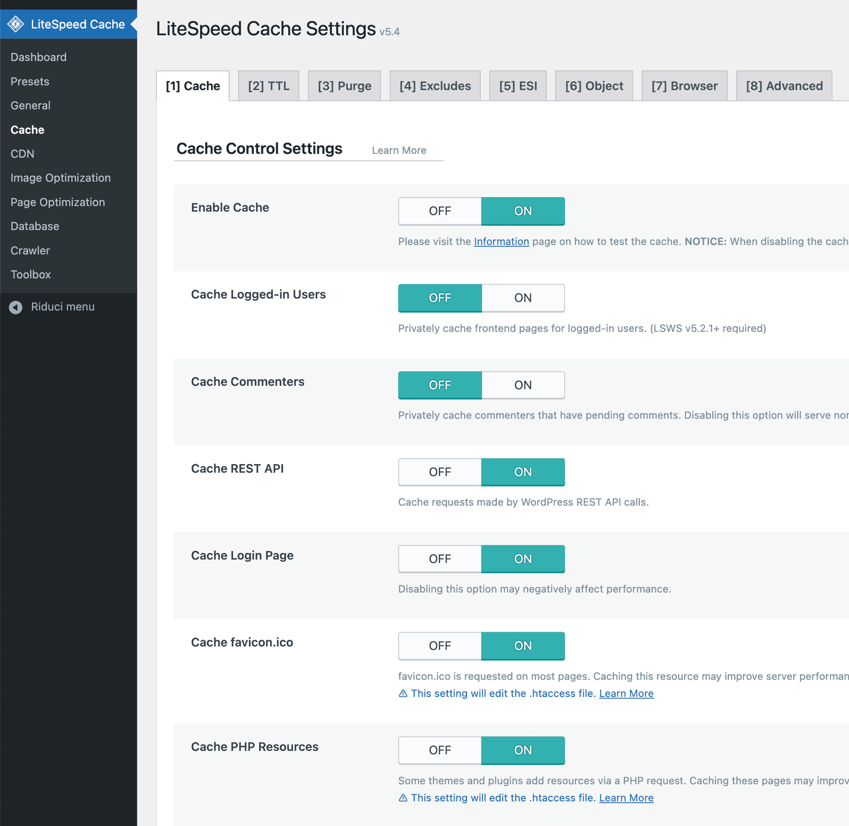Click the Cache Commenters label
The height and width of the screenshot is (826, 849).
click(x=247, y=381)
